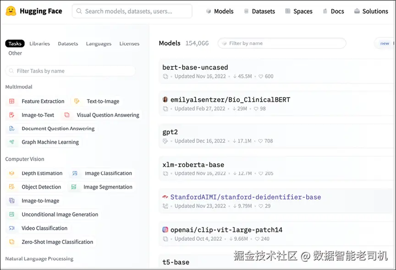396x270 pixels.
Task: Open the bert-base-uncased model
Action: (x=195, y=67)
